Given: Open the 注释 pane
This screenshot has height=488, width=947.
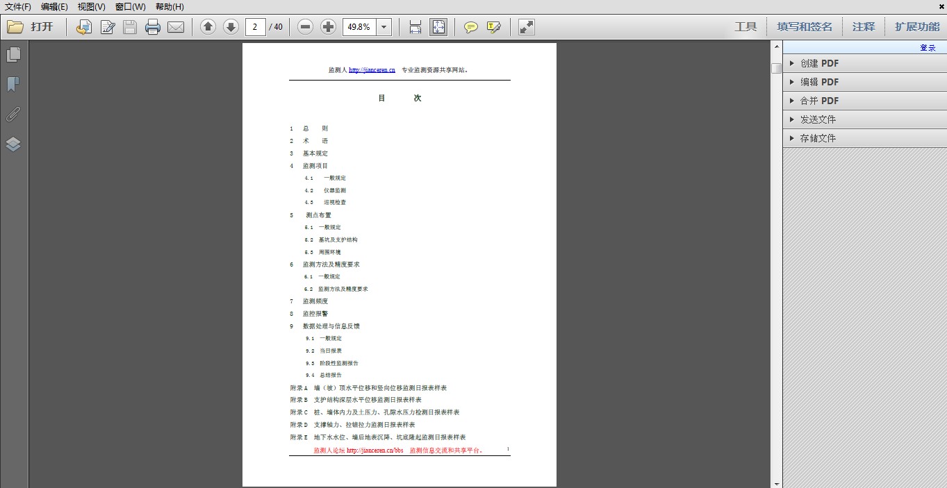Looking at the screenshot, I should click(x=864, y=27).
